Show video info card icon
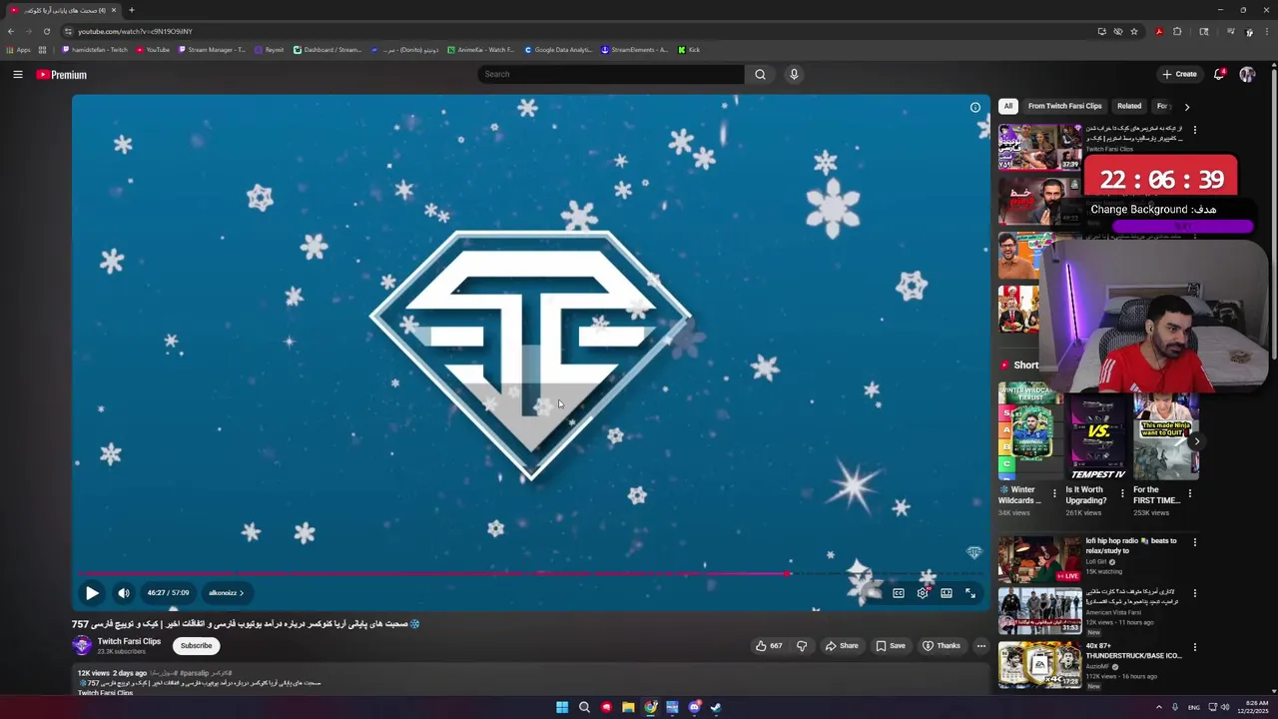 coord(975,107)
